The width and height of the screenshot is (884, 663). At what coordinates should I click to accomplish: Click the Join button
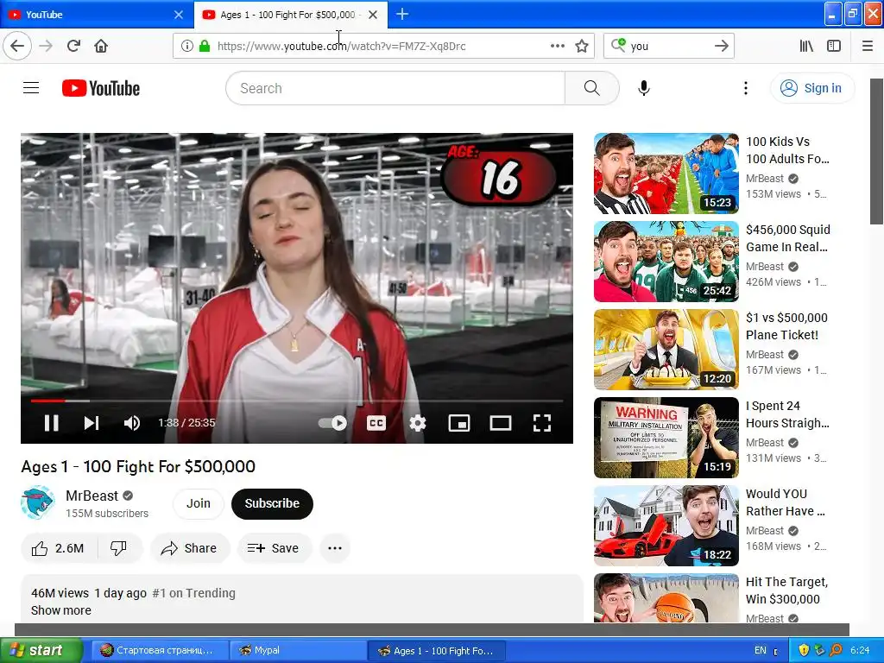coord(199,503)
